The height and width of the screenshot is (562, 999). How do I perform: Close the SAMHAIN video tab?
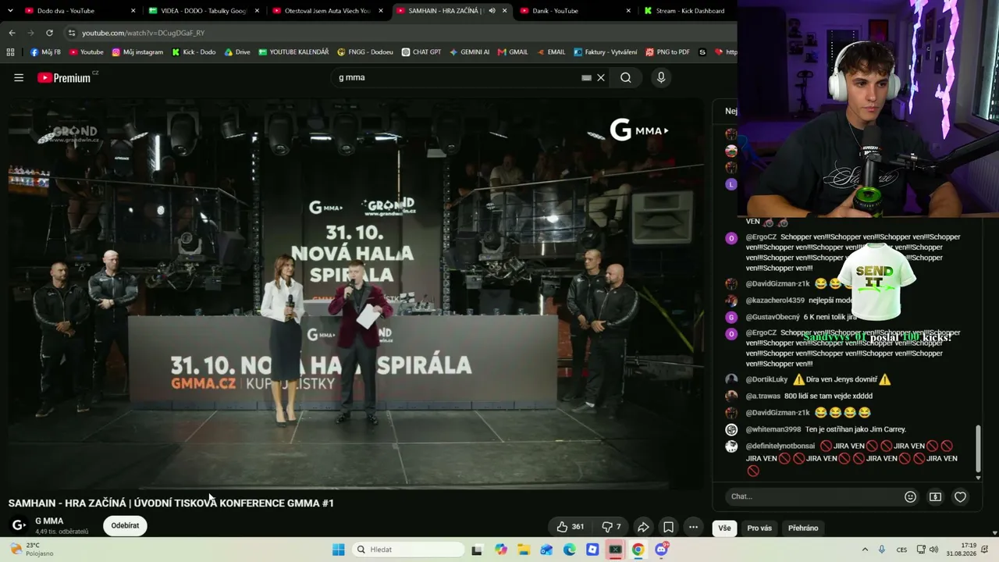coord(505,11)
